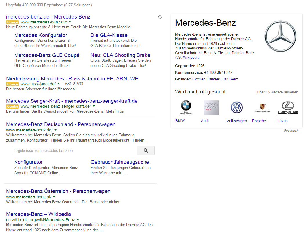The height and width of the screenshot is (235, 308).
Task: Open Carl Benz founder link
Action: pyautogui.click(x=230, y=79)
